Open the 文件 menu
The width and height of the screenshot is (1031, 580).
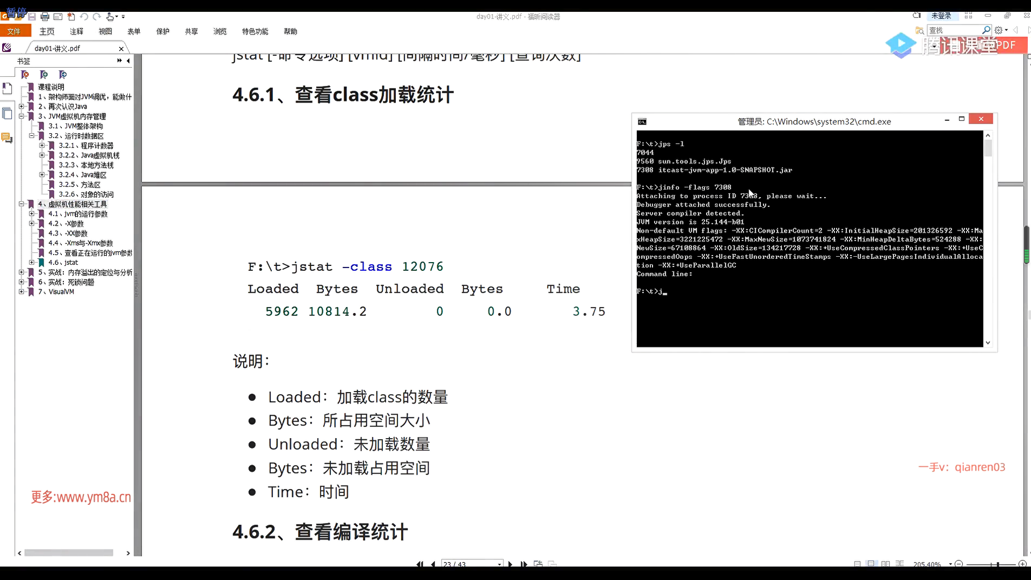14,32
